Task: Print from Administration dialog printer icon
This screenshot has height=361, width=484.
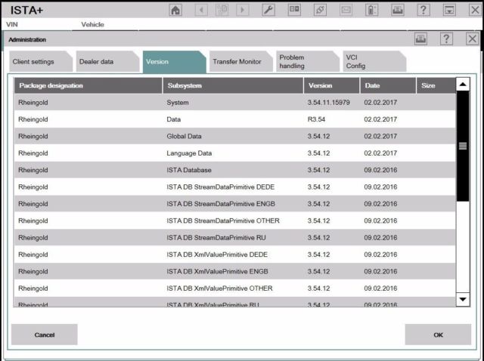Action: point(421,39)
